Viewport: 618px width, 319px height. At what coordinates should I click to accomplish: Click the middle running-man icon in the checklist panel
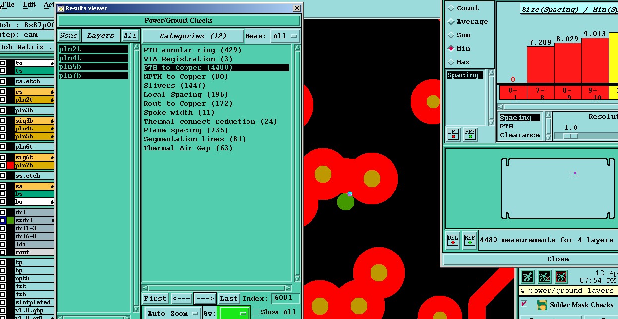544,277
